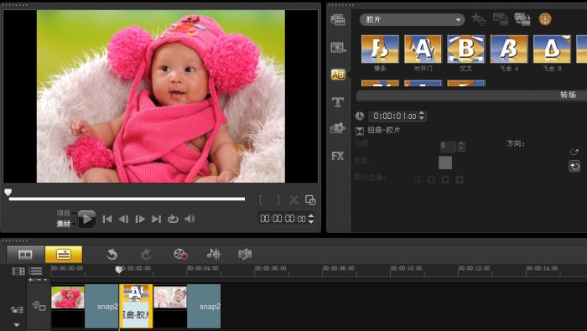Toggle repeat playback button
Image resolution: width=587 pixels, height=331 pixels.
pos(173,219)
